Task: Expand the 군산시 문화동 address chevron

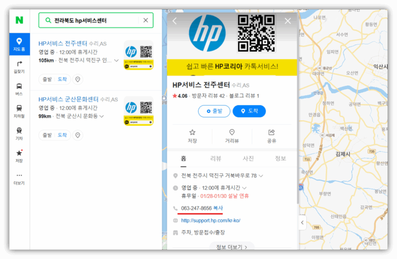Action: click(102, 116)
